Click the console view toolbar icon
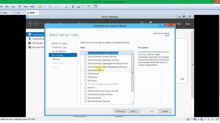This screenshot has height=123, width=220. pyautogui.click(x=96, y=6)
